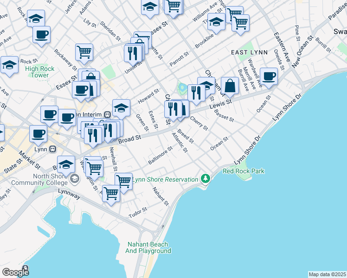Open the coffee marker beside lower Essex St label
The width and height of the screenshot is (347, 278).
[x=81, y=90]
